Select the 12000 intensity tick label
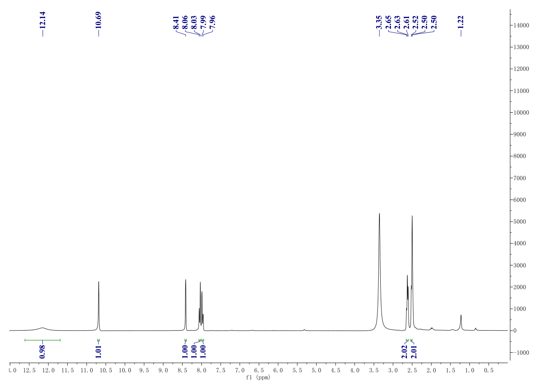The image size is (553, 390). tap(521, 69)
